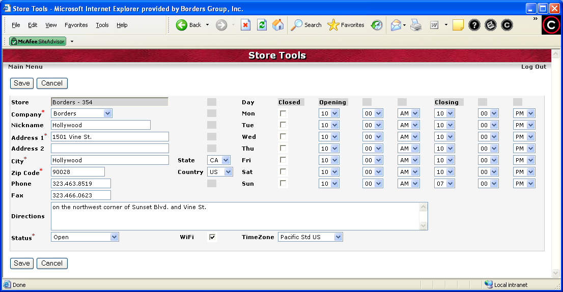Open the State dropdown
This screenshot has height=292, width=563.
point(219,160)
